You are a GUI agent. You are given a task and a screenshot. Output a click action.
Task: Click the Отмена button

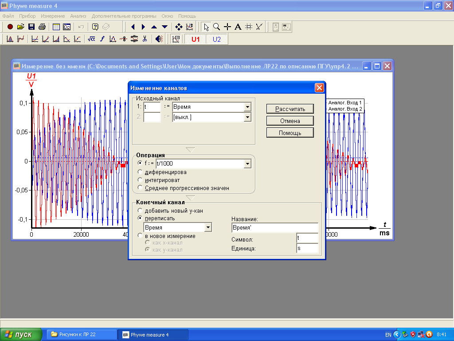[x=290, y=121]
